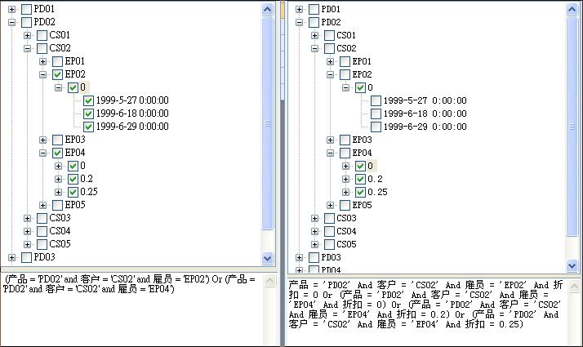Click the right tree vertical scrollbar thumb
Image resolution: width=583 pixels, height=347 pixels.
click(x=572, y=127)
